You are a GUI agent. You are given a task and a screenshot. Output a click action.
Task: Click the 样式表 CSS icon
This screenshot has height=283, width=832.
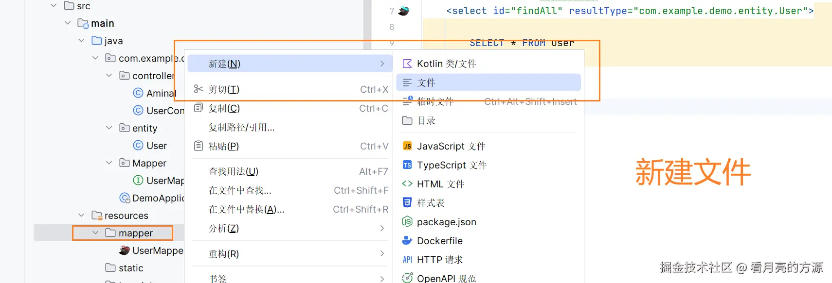pyautogui.click(x=407, y=203)
